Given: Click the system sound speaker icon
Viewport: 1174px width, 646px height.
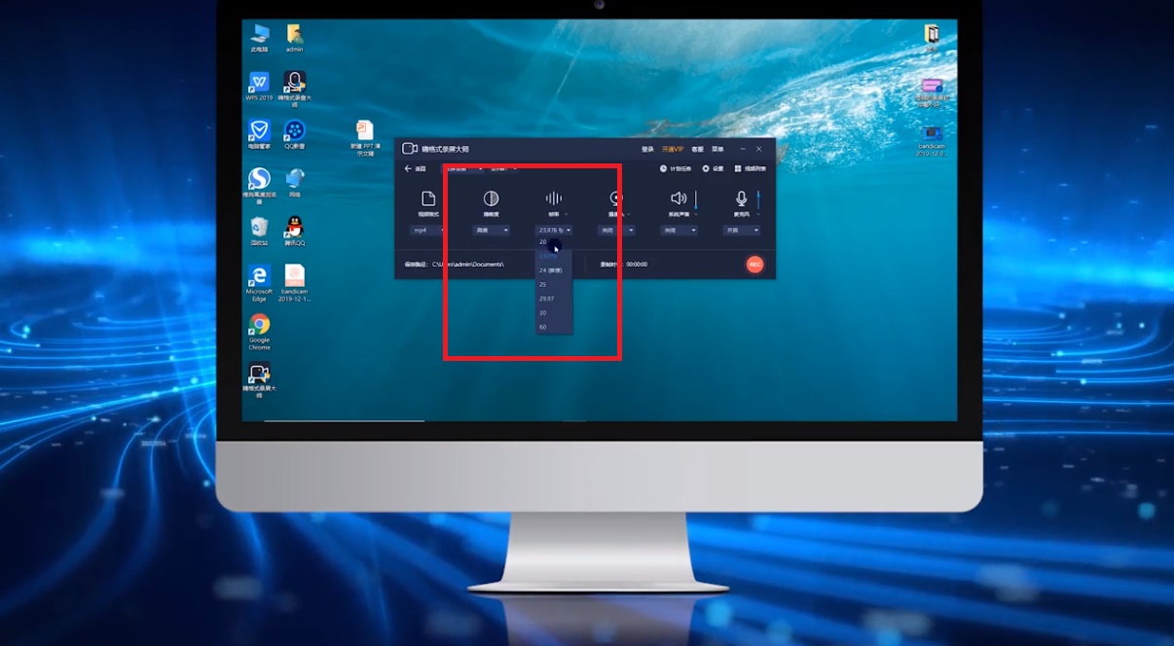Looking at the screenshot, I should click(x=679, y=198).
